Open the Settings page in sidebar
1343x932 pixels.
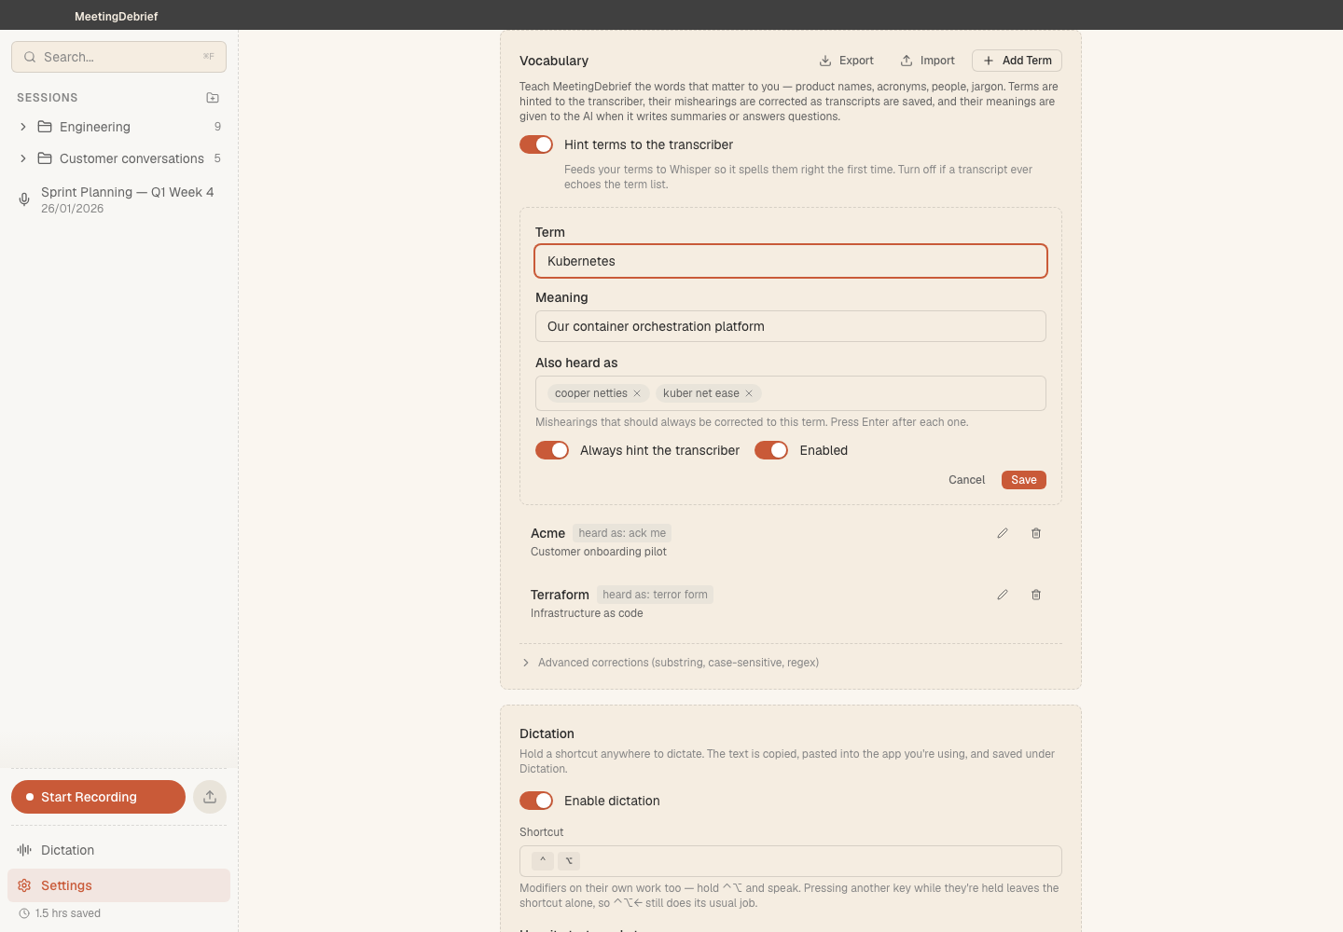(x=118, y=885)
